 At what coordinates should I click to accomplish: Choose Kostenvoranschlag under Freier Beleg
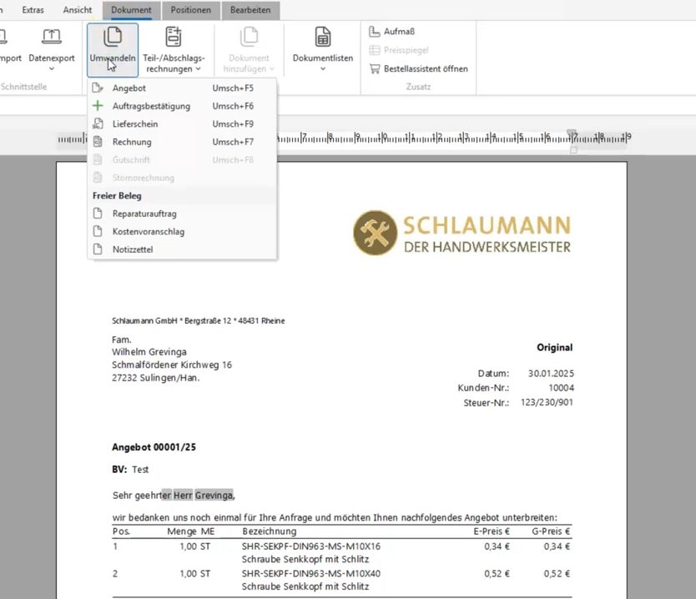(x=182, y=232)
